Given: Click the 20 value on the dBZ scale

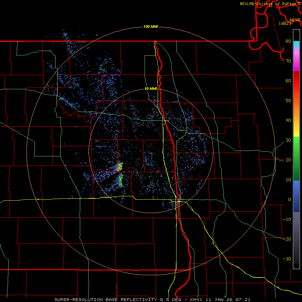Looking at the screenshot, I should (x=288, y=160).
